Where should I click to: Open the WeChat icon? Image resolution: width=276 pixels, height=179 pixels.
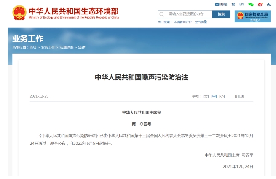tap(251, 4)
